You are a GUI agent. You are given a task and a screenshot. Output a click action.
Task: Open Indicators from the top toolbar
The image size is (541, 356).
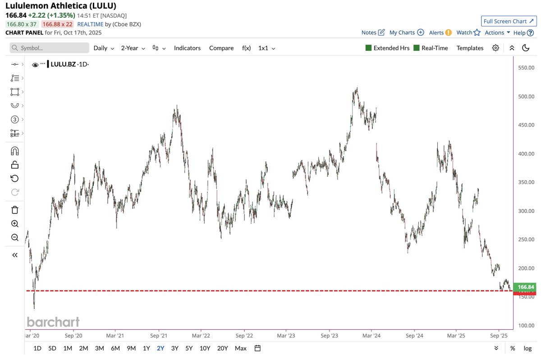[187, 48]
